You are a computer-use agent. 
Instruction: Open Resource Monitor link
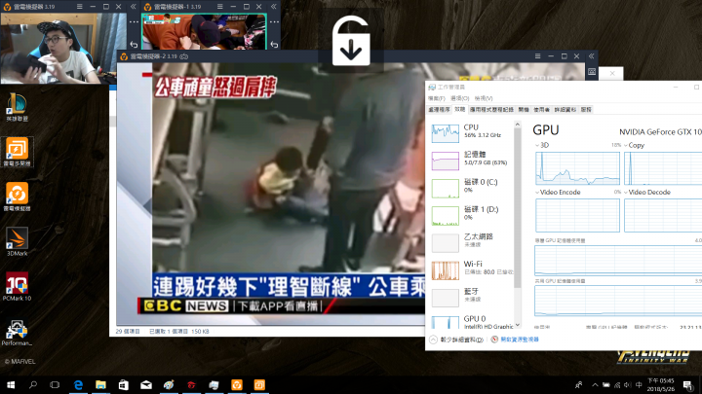click(520, 340)
